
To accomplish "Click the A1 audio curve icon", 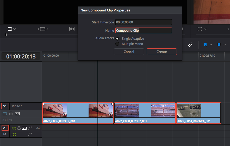I will 30,128.
